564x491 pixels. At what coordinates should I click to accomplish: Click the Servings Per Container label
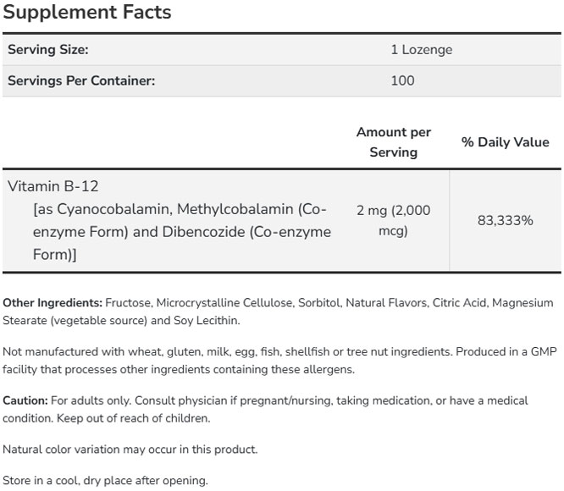pyautogui.click(x=81, y=81)
